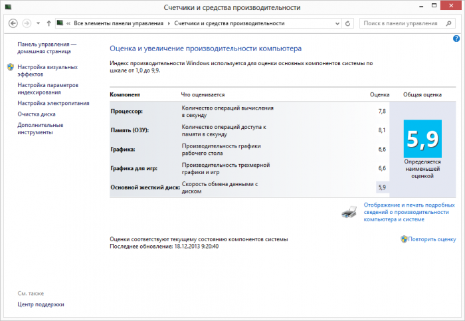This screenshot has height=321, width=465.
Task: Minimize the window
Action: pos(421,5)
